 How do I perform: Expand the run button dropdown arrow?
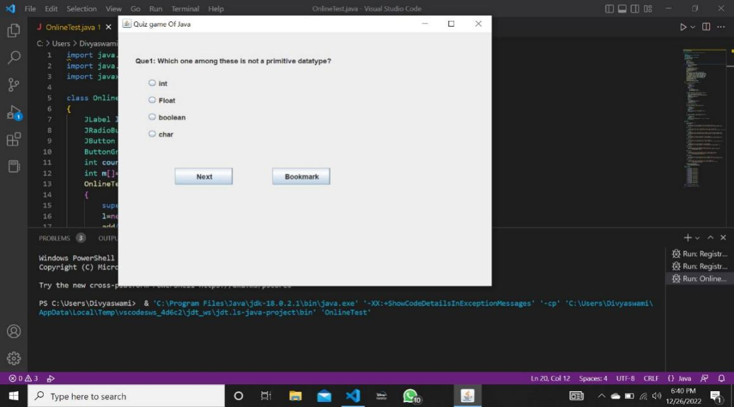coord(693,27)
